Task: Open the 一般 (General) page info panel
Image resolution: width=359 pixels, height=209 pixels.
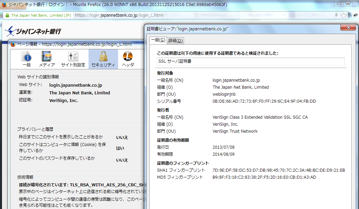Action: point(26,59)
